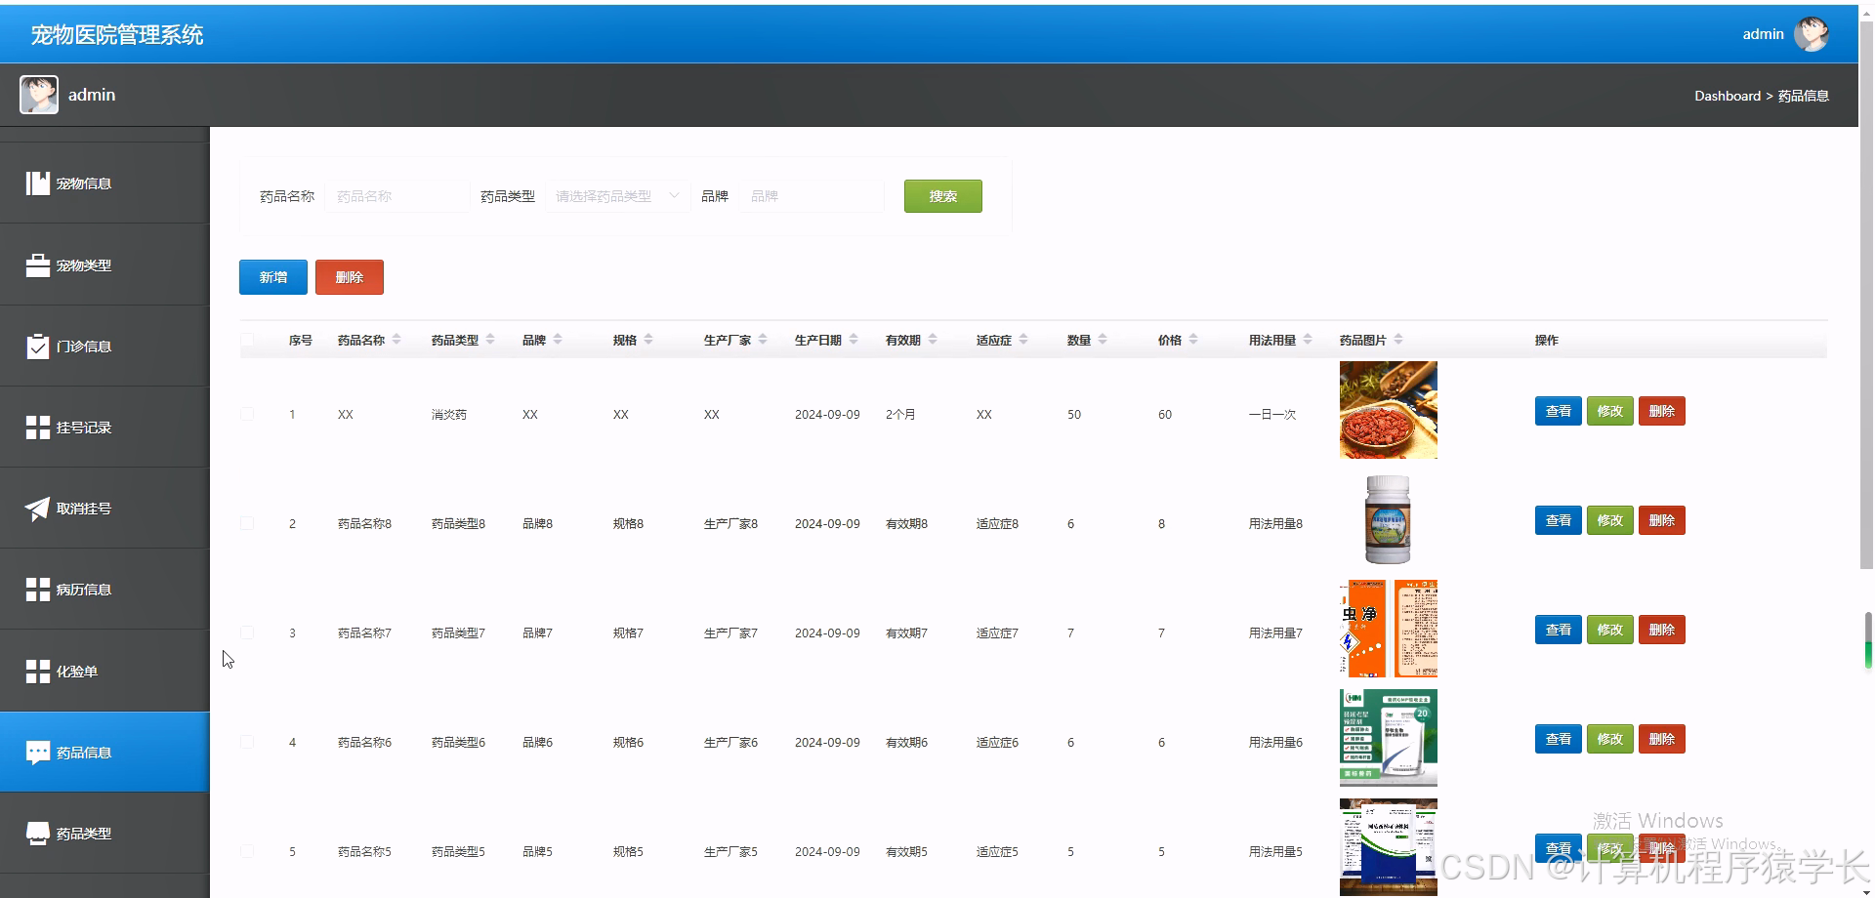Viewport: 1875px width, 898px height.
Task: Click 删除 for the XX drug row
Action: pos(1662,411)
